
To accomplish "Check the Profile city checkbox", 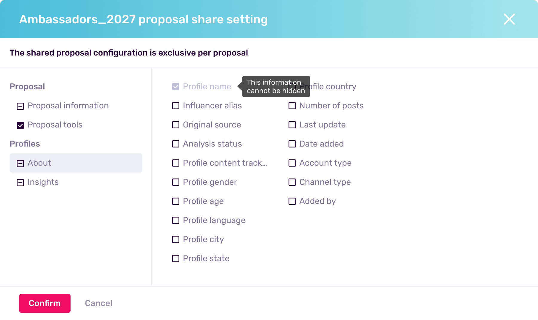I will click(176, 239).
